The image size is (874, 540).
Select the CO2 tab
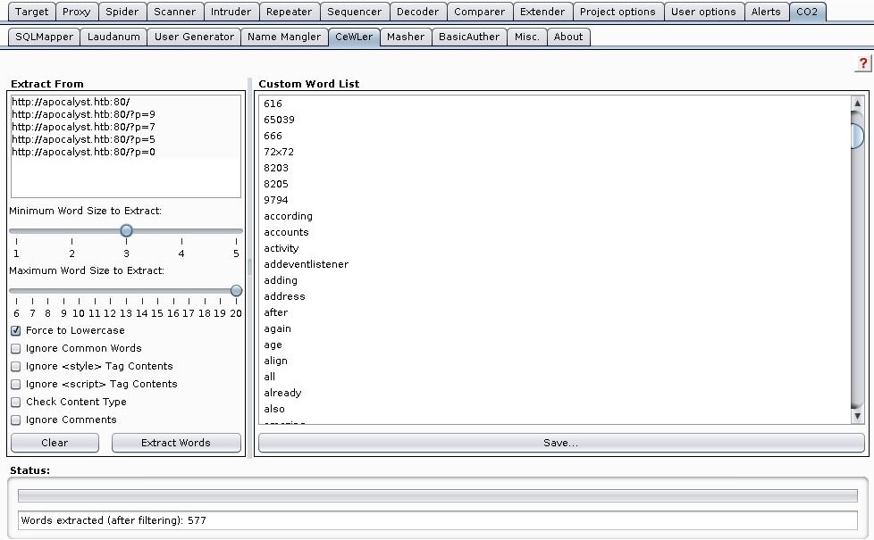point(807,12)
